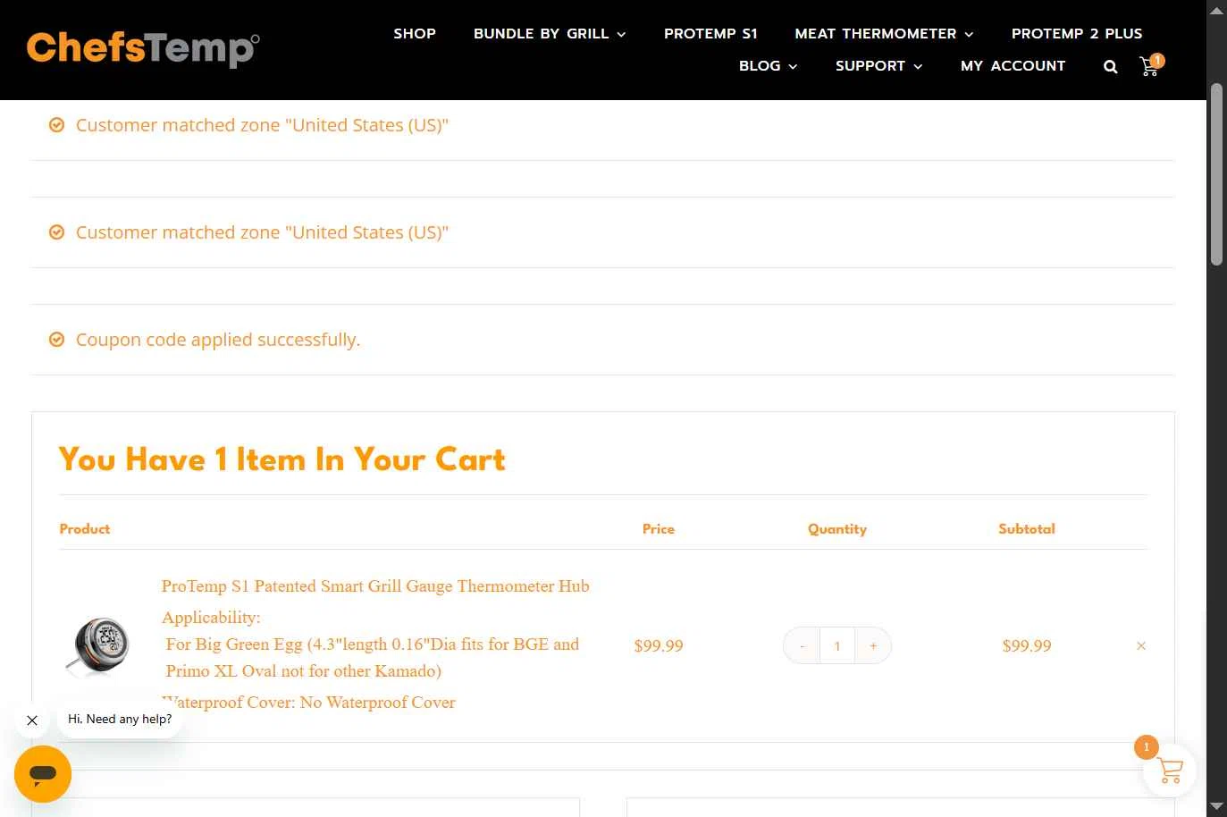Open ProTemp 2 Plus nav link
1227x817 pixels.
(x=1077, y=34)
